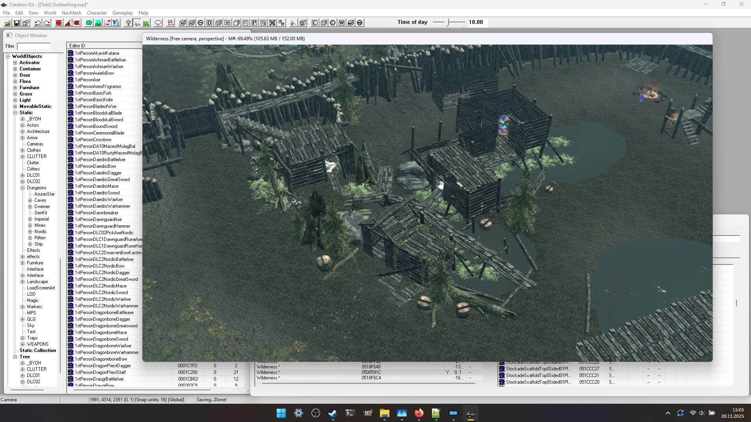Select reference row with ID 051CCC21
The image size is (751, 422).
pyautogui.click(x=615, y=375)
